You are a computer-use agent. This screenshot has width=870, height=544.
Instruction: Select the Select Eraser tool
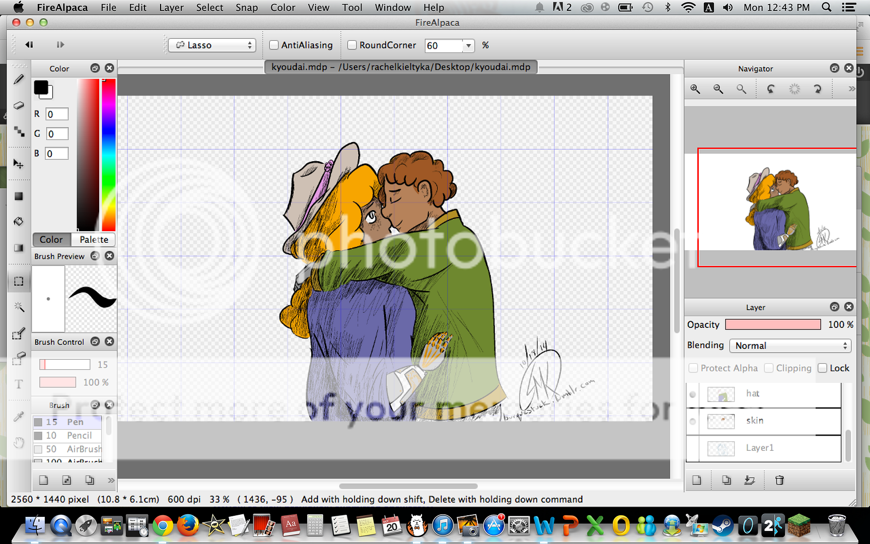(x=19, y=358)
